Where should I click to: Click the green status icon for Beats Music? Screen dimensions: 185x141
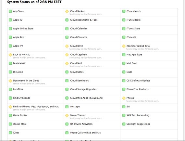point(10,63)
